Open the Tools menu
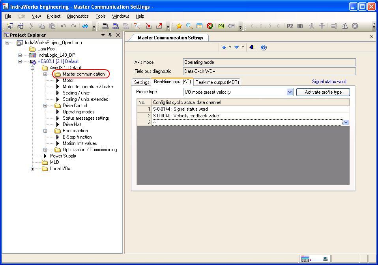The height and width of the screenshot is (265, 378). tap(100, 16)
